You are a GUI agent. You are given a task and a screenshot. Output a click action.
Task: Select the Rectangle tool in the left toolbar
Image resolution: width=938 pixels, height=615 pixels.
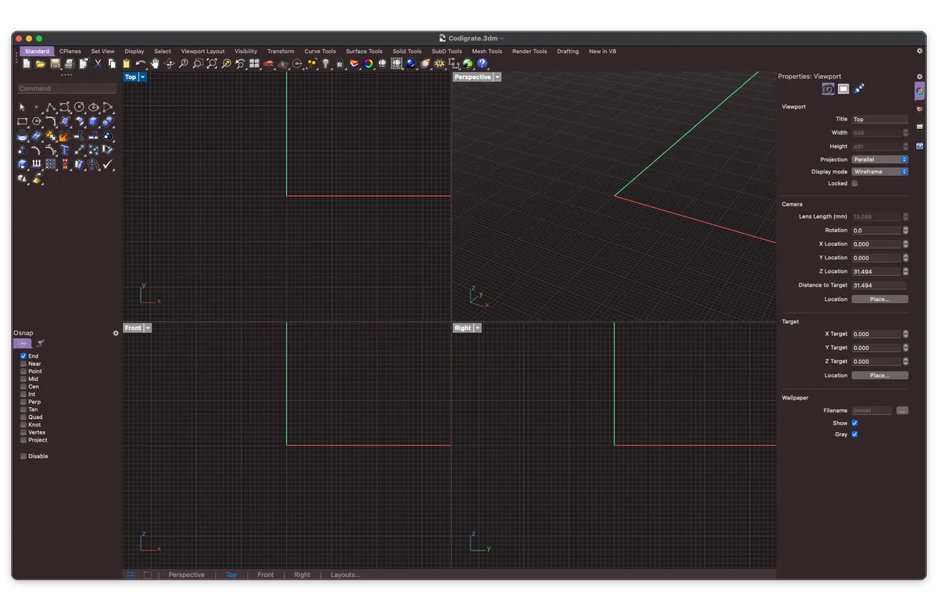point(22,121)
